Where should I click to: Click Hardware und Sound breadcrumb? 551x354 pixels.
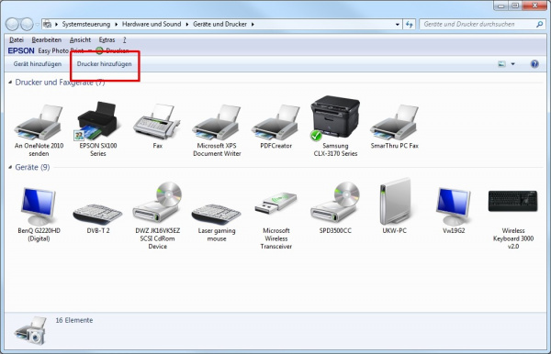click(152, 24)
